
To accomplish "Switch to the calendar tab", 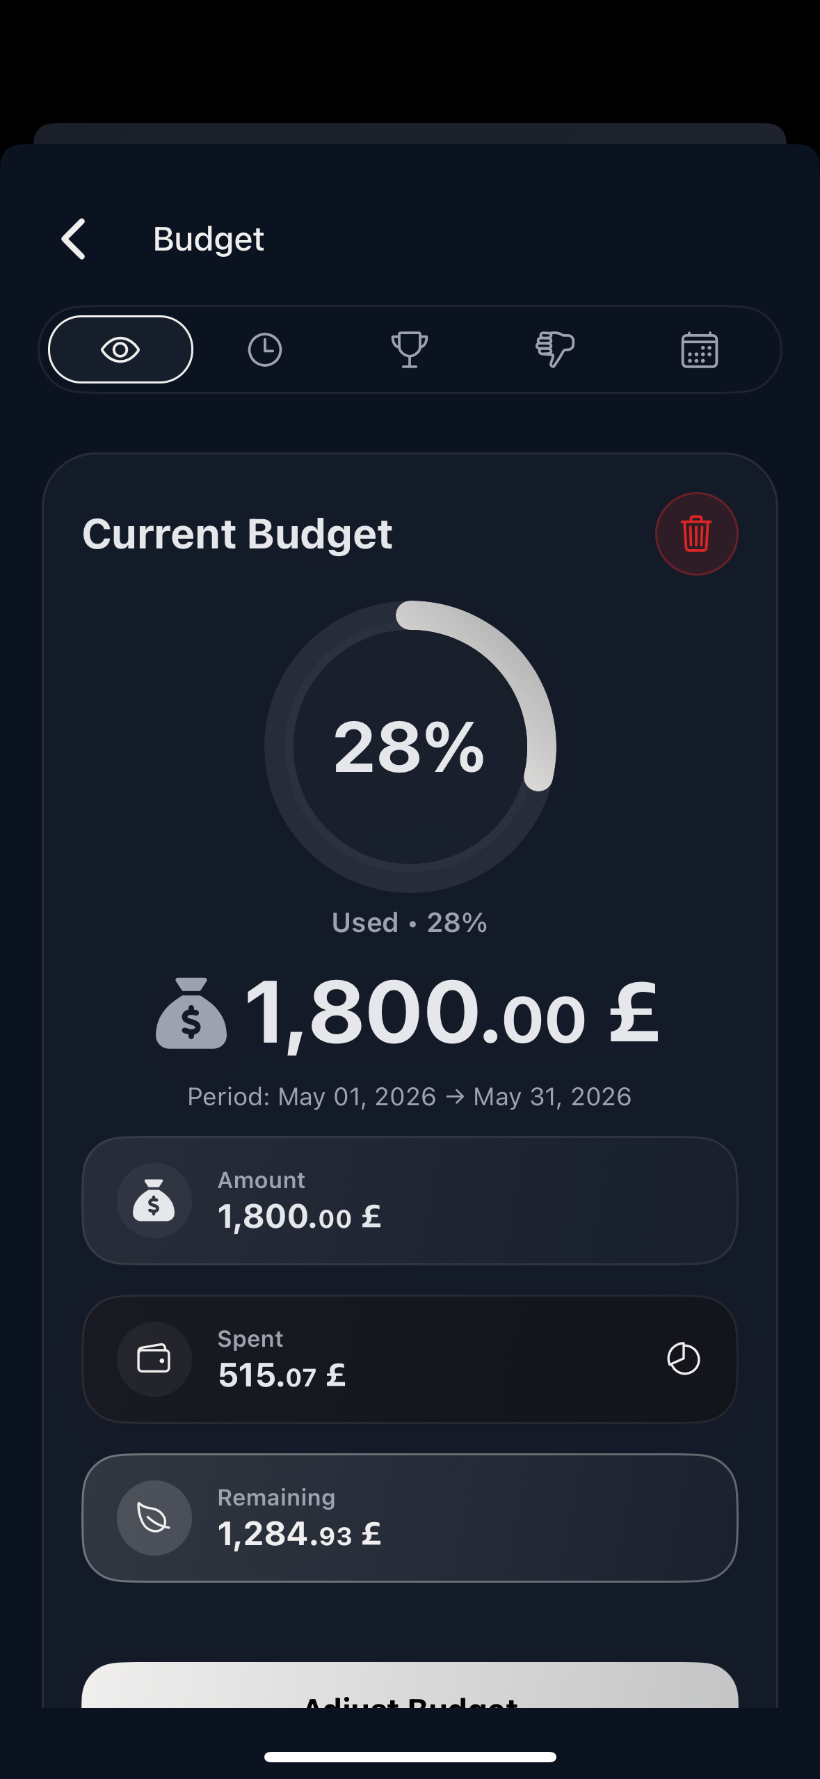I will point(699,349).
